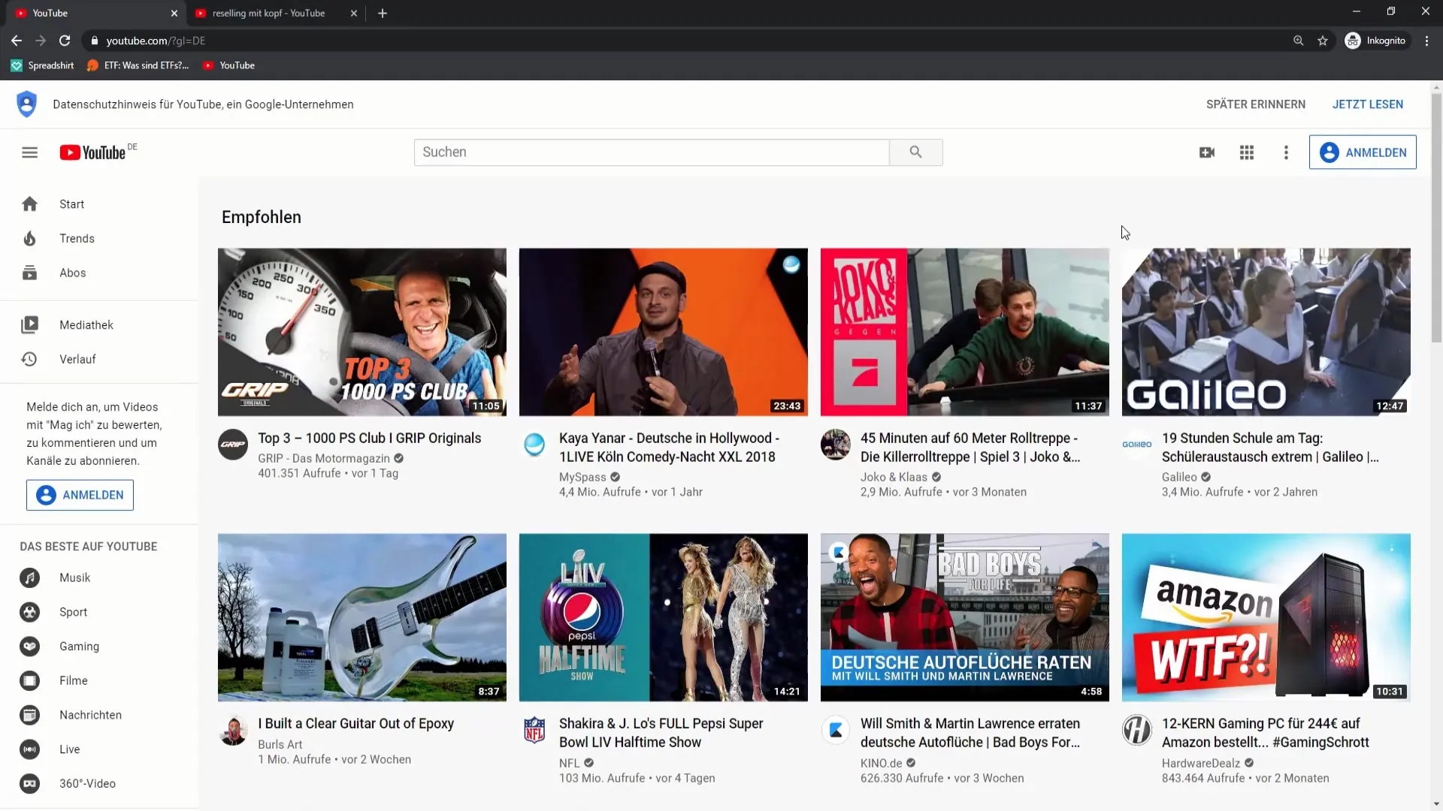Open GRIP channel avatar
Image resolution: width=1443 pixels, height=811 pixels.
pyautogui.click(x=233, y=444)
